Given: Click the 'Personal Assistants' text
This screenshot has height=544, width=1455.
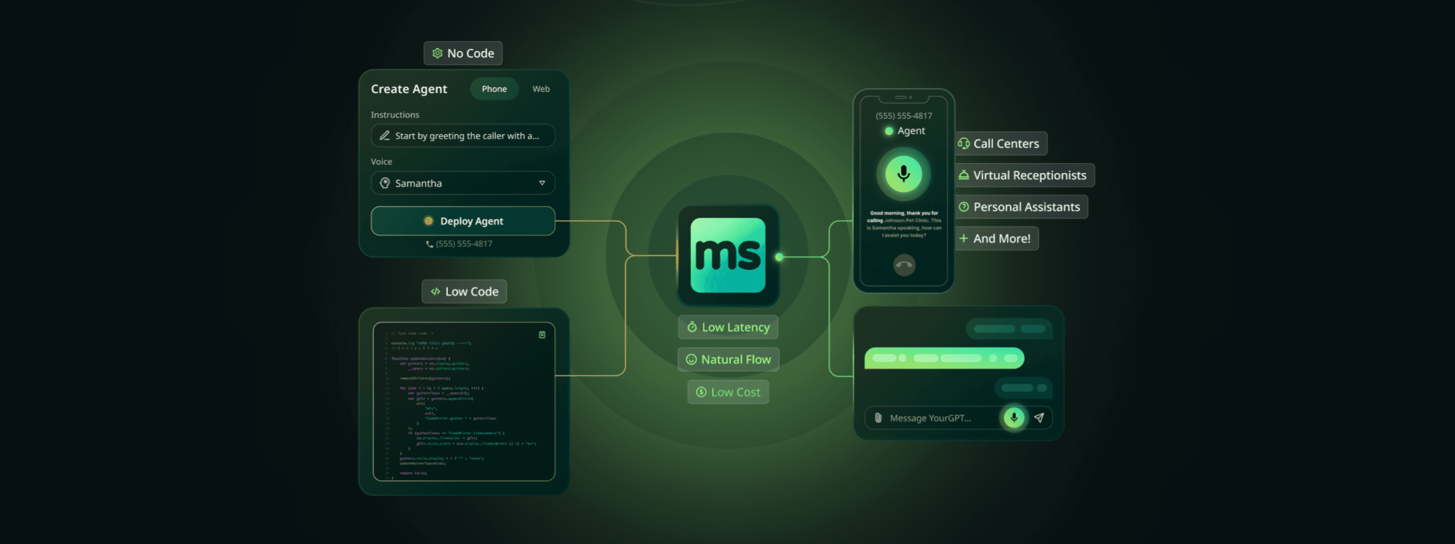Looking at the screenshot, I should point(1026,207).
